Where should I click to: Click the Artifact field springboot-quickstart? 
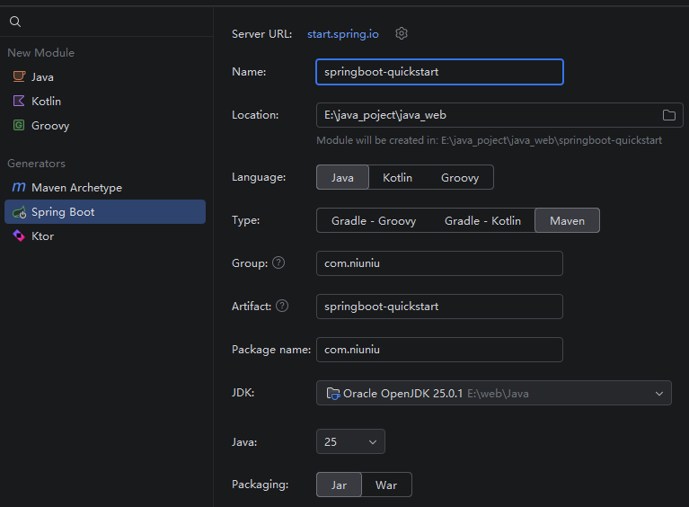pyautogui.click(x=439, y=306)
